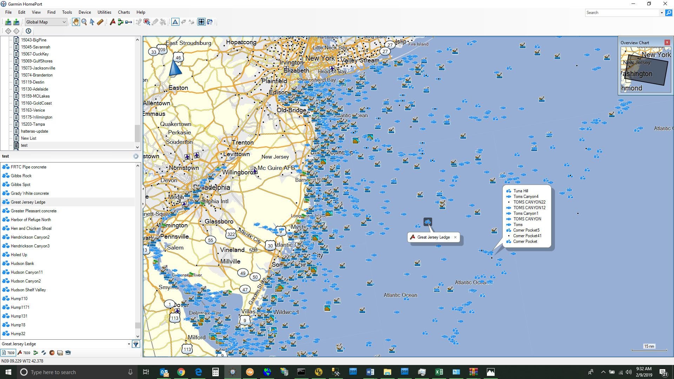Open the Windows Start menu
Screen dimensions: 674x379
8,372
